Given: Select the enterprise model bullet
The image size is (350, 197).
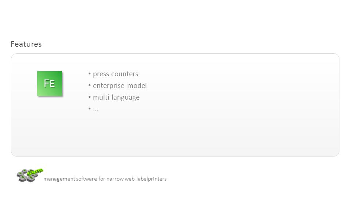Looking at the screenshot, I should click(x=117, y=85).
